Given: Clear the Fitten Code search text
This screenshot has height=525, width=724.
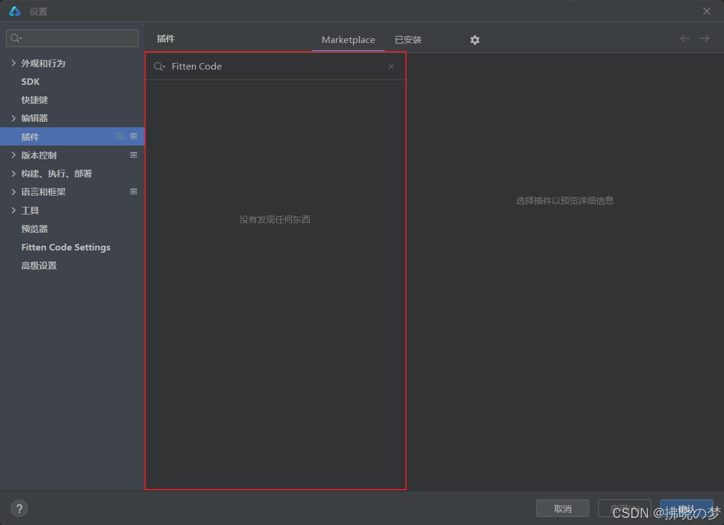Looking at the screenshot, I should [x=391, y=67].
